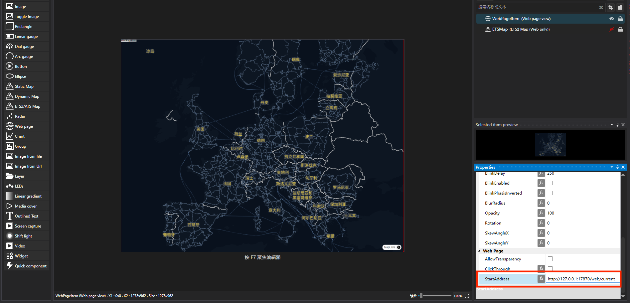Insert an Outlined Text component
630x303 pixels.
[27, 216]
